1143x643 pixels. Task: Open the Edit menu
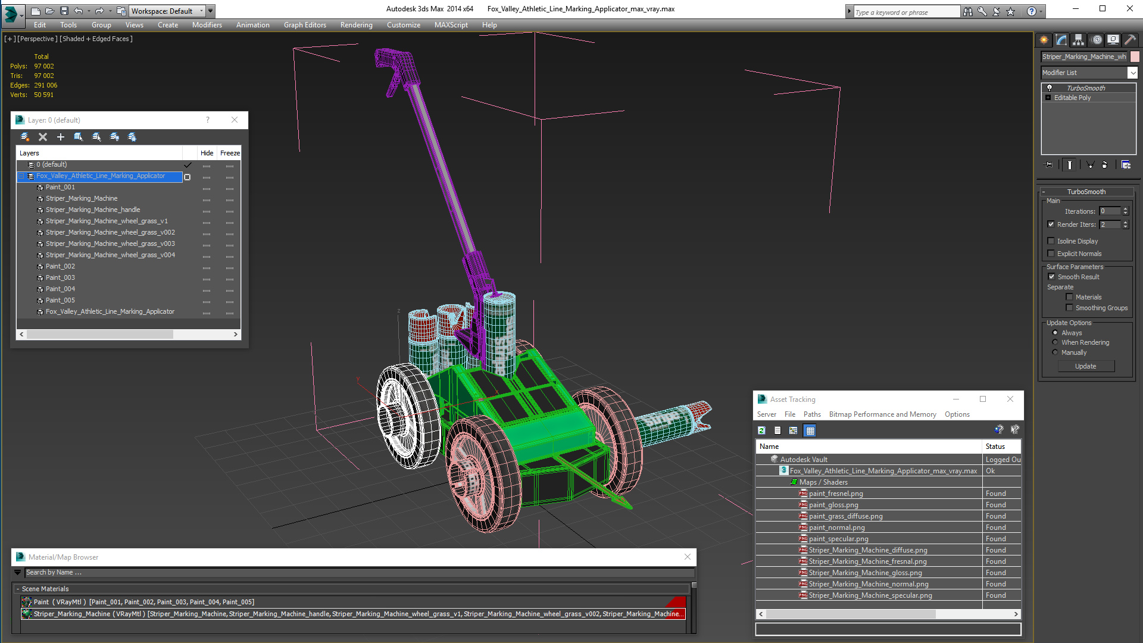pyautogui.click(x=40, y=25)
